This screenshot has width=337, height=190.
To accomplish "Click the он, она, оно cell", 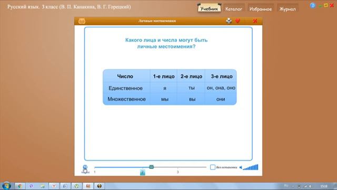I will pos(221,88).
